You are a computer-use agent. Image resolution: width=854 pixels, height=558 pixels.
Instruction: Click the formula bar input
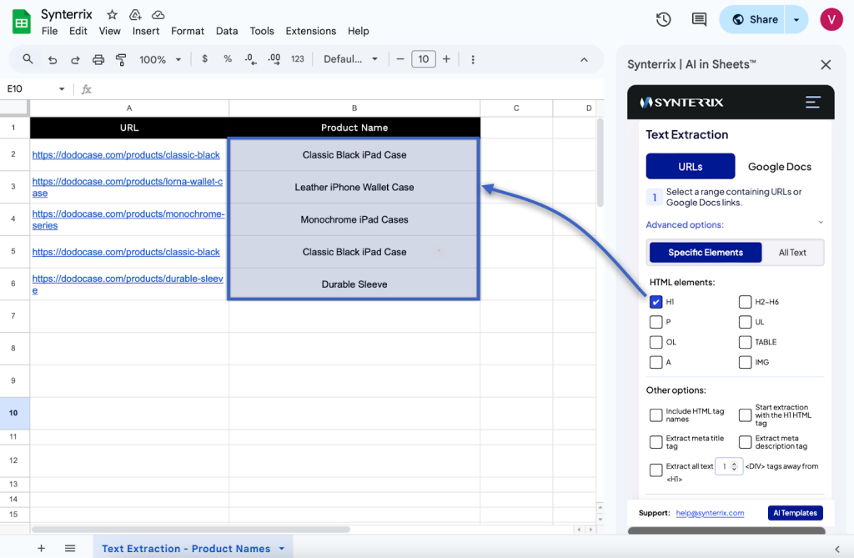349,88
